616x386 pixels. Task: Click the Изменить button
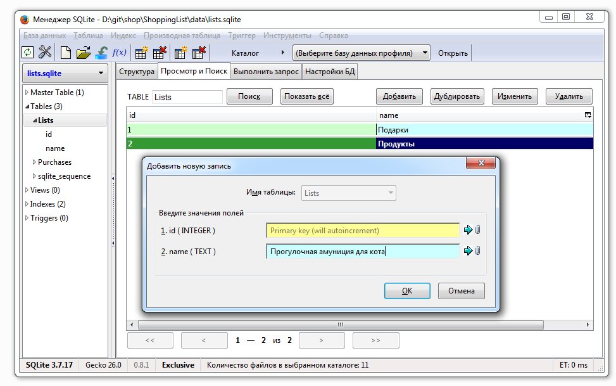(515, 96)
